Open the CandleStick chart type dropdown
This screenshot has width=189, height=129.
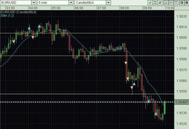(x=108, y=2)
